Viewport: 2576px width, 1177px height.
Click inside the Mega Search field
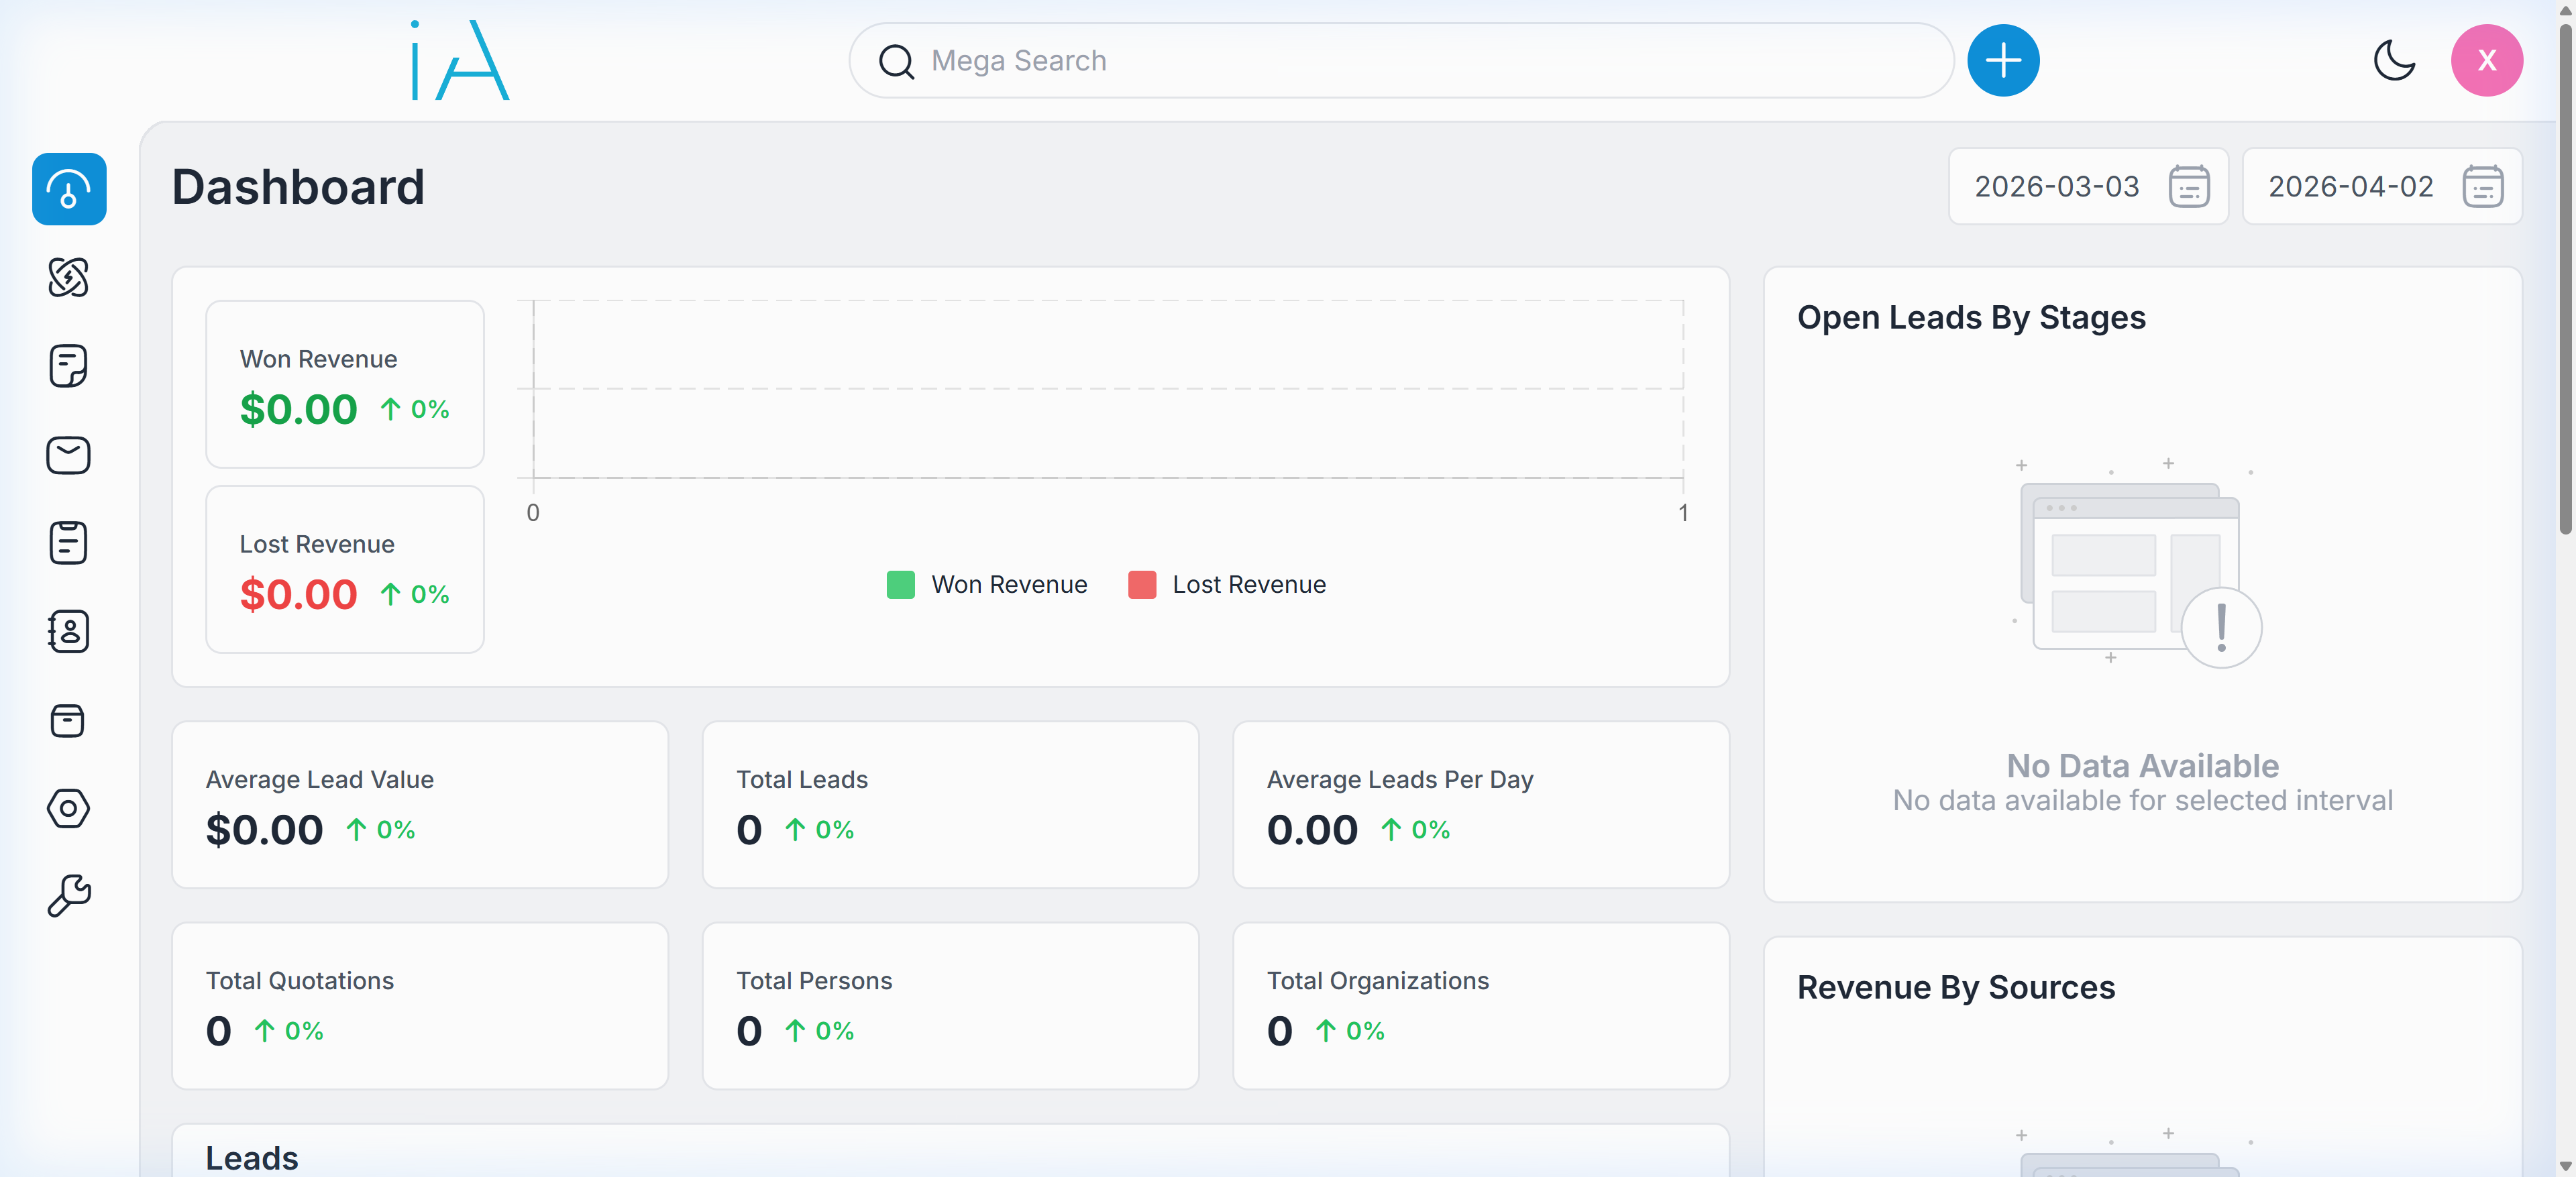[x=1300, y=60]
